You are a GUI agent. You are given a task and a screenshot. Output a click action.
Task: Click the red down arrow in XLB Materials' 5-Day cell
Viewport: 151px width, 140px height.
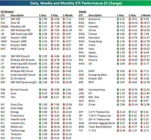[x=52, y=127]
